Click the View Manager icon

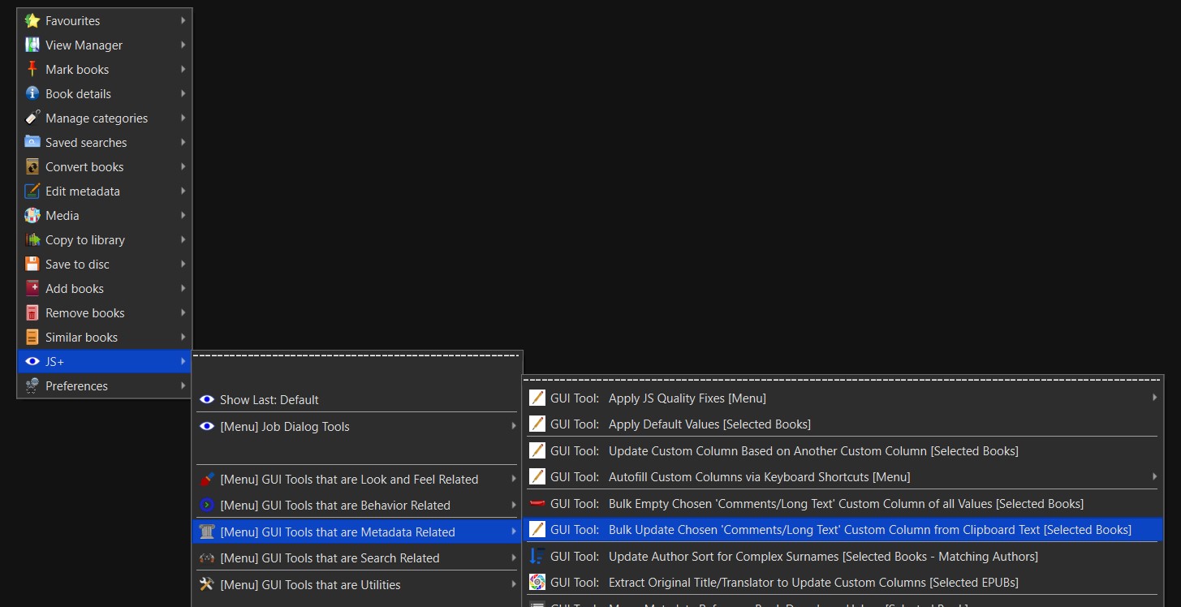tap(32, 45)
